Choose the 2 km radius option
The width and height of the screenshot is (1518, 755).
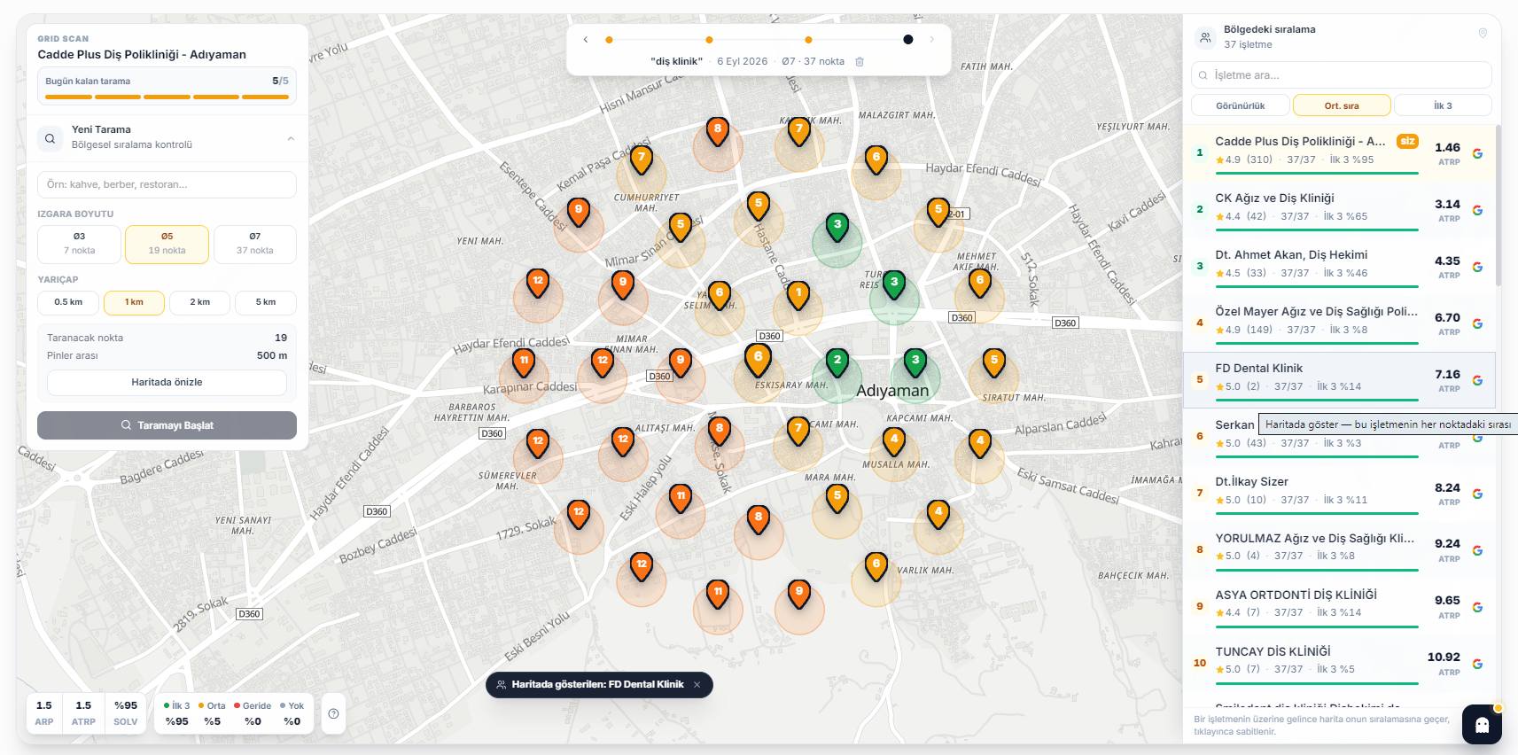tap(200, 302)
